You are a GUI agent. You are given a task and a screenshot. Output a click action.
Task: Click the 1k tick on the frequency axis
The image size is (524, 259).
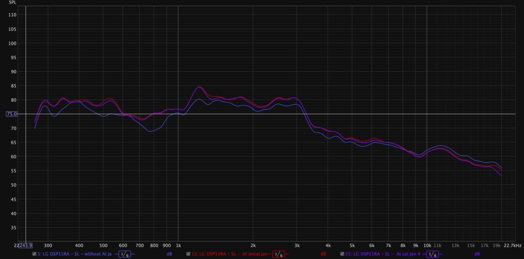(178, 245)
